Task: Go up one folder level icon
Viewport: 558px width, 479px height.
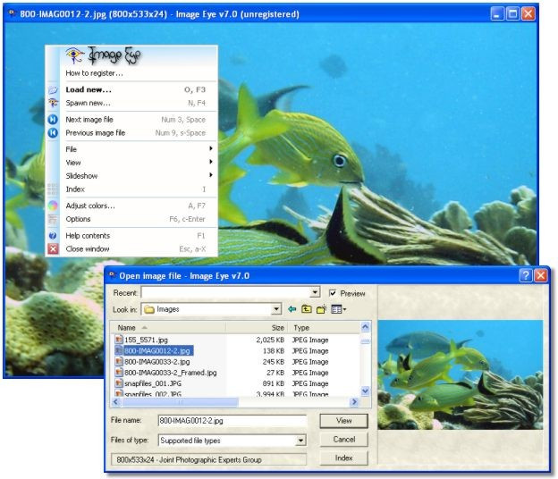Action: tap(307, 309)
